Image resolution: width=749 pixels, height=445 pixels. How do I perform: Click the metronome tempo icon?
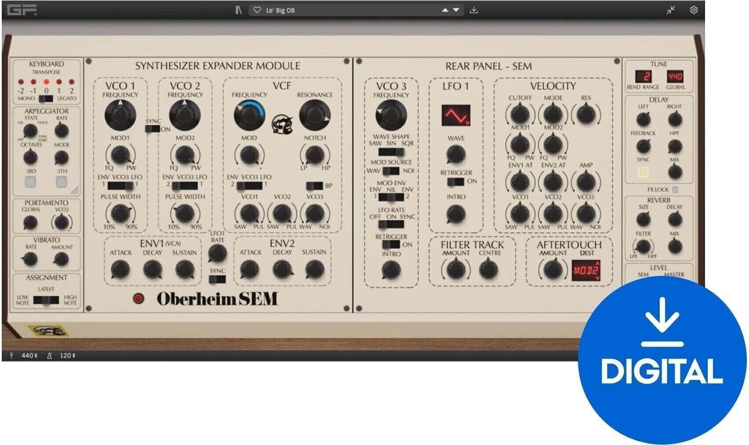coord(49,355)
